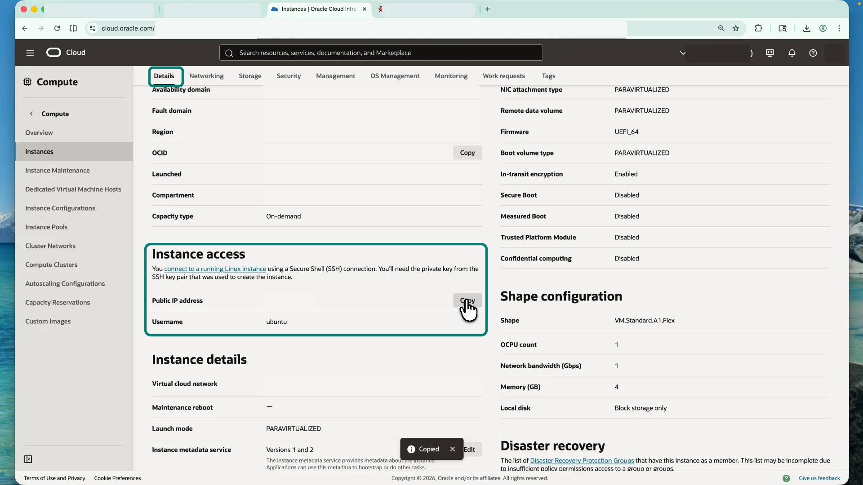The image size is (863, 485).
Task: Select Instances in the sidebar
Action: 74,152
